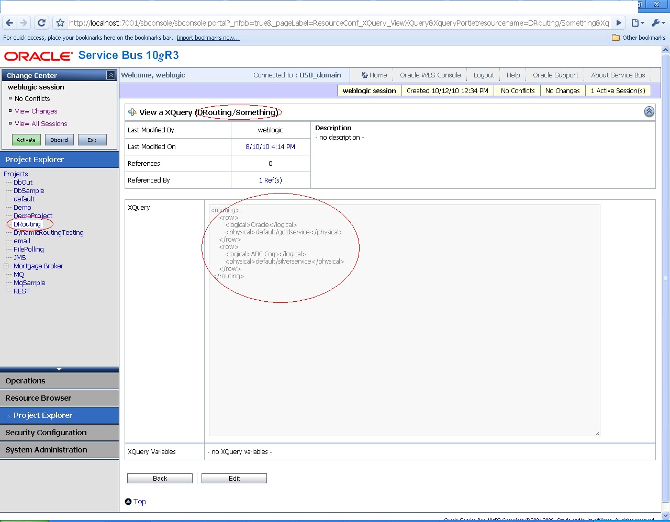Click the Discard button
Screen dimensions: 670x522
(x=59, y=140)
